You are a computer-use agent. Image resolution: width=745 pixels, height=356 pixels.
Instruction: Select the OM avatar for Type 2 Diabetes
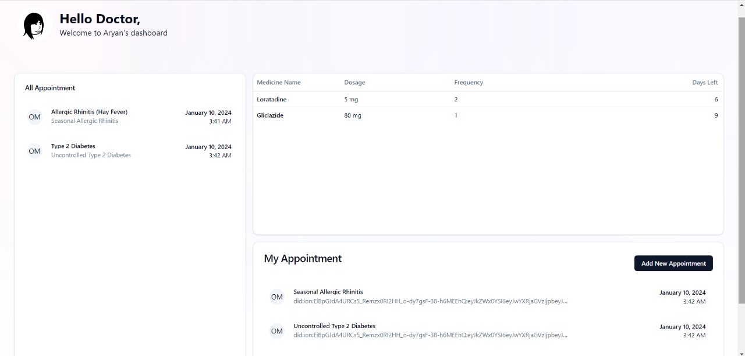tap(34, 151)
